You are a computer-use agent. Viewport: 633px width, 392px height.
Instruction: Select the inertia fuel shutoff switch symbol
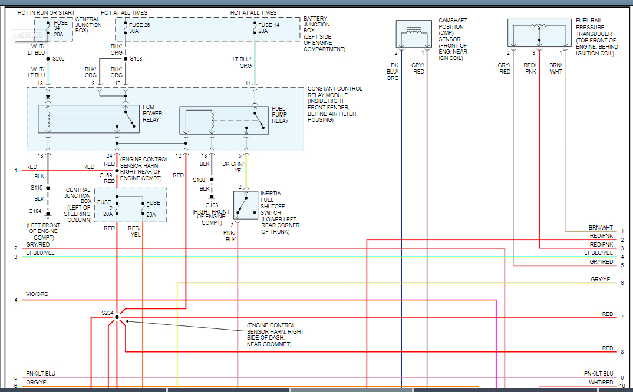click(246, 205)
